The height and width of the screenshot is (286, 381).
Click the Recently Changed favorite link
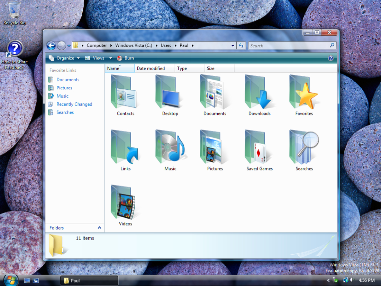[74, 104]
